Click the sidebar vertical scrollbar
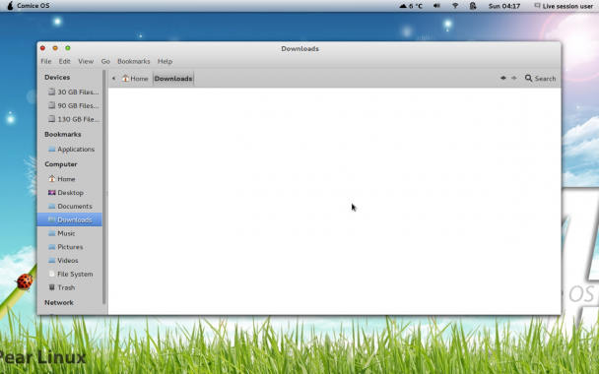This screenshot has height=374, width=599. pos(103,187)
